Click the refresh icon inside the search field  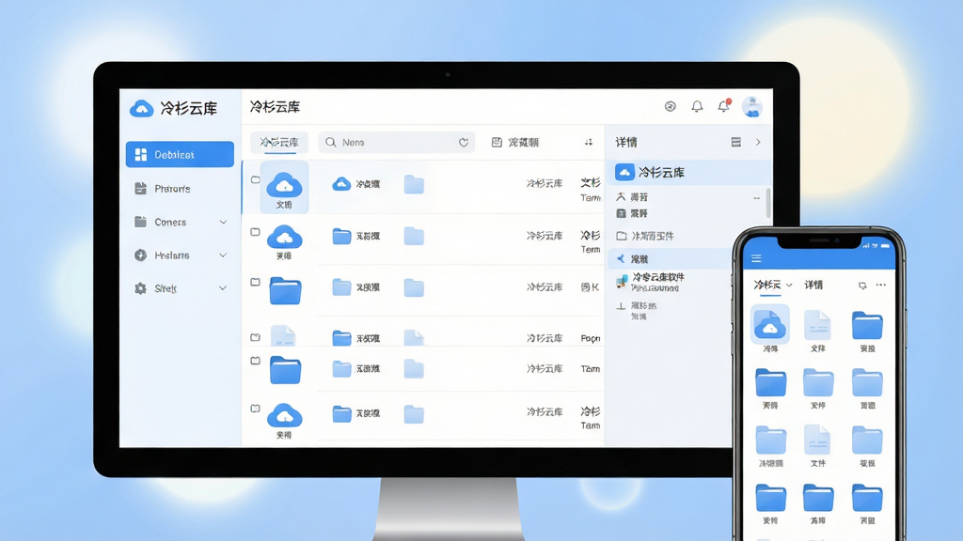click(464, 143)
